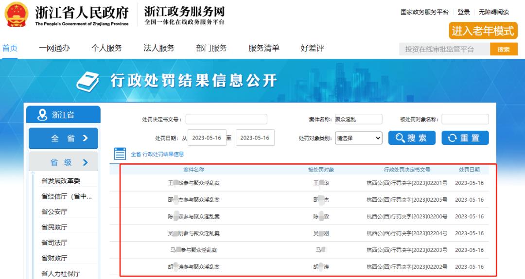Open the 一网通办 menu
The width and height of the screenshot is (525, 279).
click(54, 48)
